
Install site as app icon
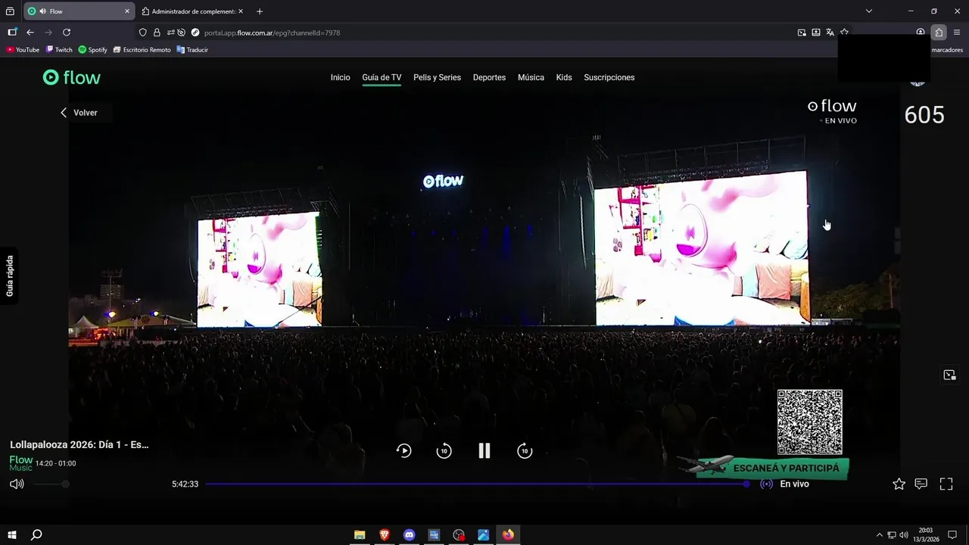coord(816,33)
